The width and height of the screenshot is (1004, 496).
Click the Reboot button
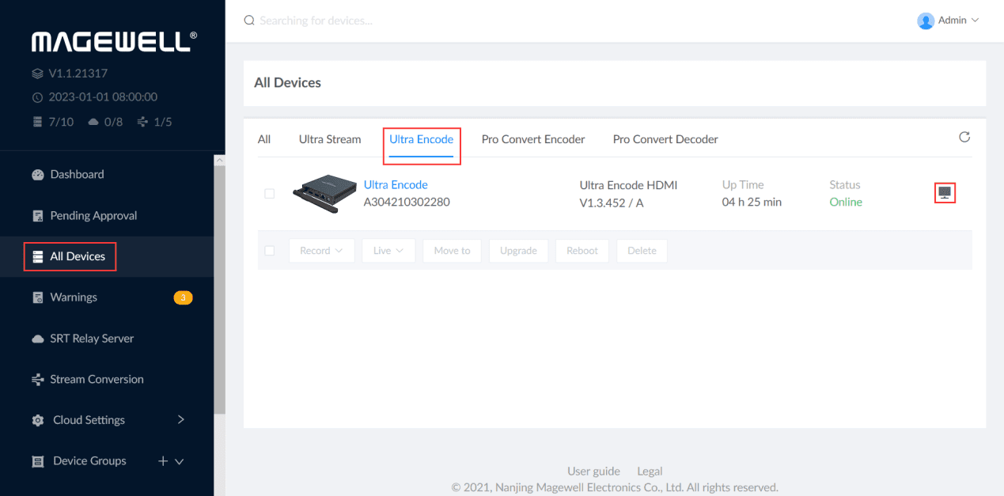582,251
